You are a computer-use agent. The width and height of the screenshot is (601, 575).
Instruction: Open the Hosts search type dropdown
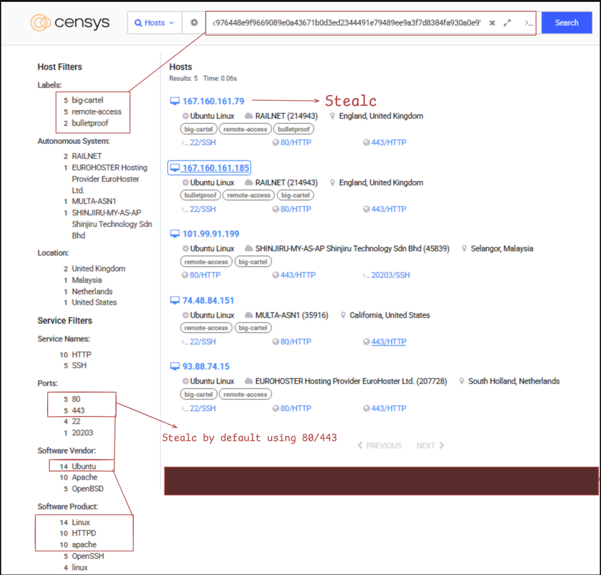pos(155,23)
